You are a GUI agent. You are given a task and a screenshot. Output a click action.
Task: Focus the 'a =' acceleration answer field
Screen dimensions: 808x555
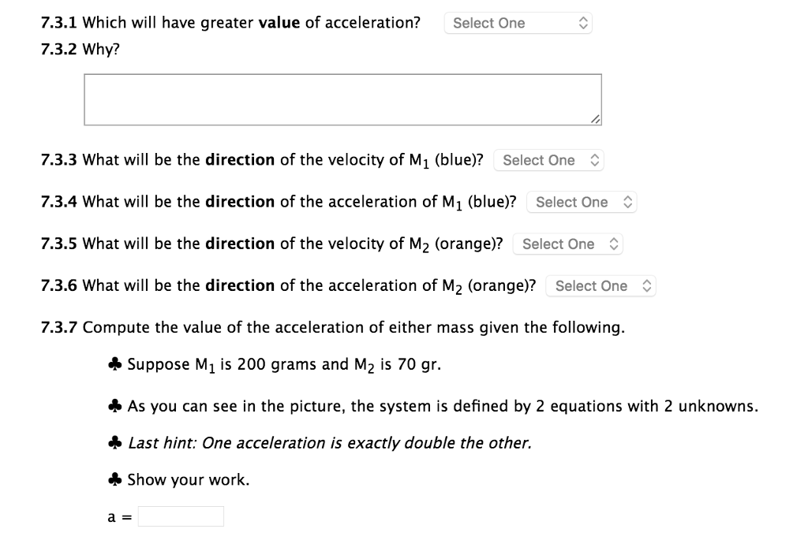181,516
